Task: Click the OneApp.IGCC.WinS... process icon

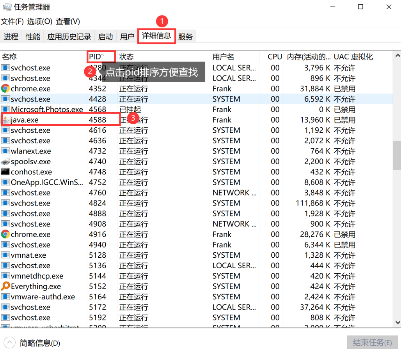Action: [x=5, y=182]
